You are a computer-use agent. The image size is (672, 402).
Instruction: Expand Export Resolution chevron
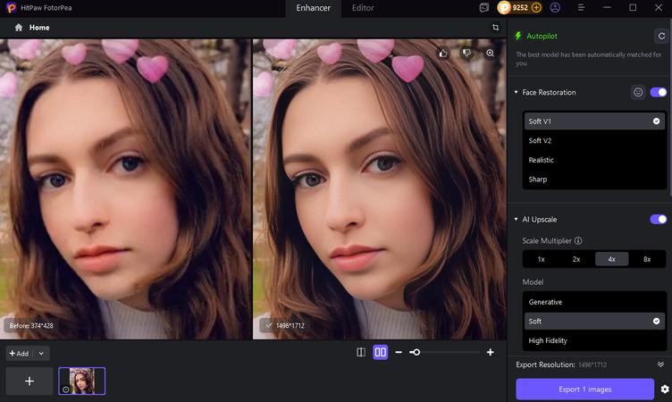point(660,364)
